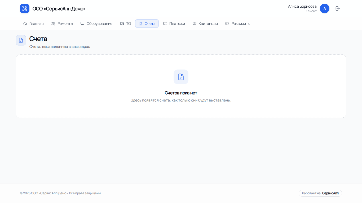Click the tools icon beside Ремонты
This screenshot has width=362, height=203.
tap(53, 24)
